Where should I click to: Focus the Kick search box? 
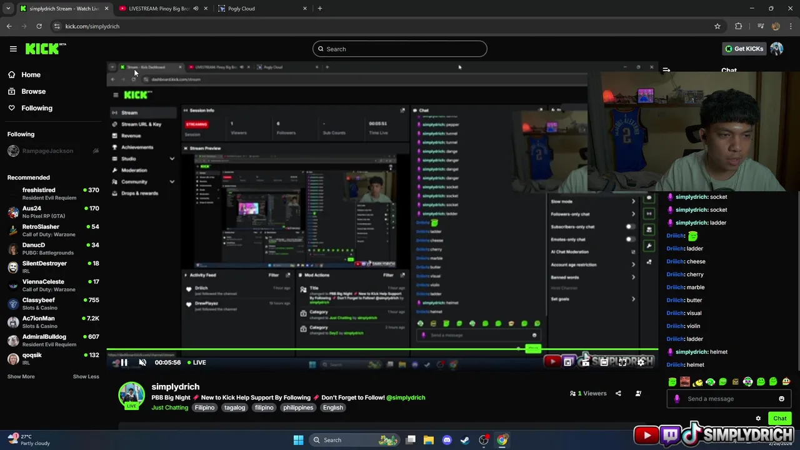400,49
